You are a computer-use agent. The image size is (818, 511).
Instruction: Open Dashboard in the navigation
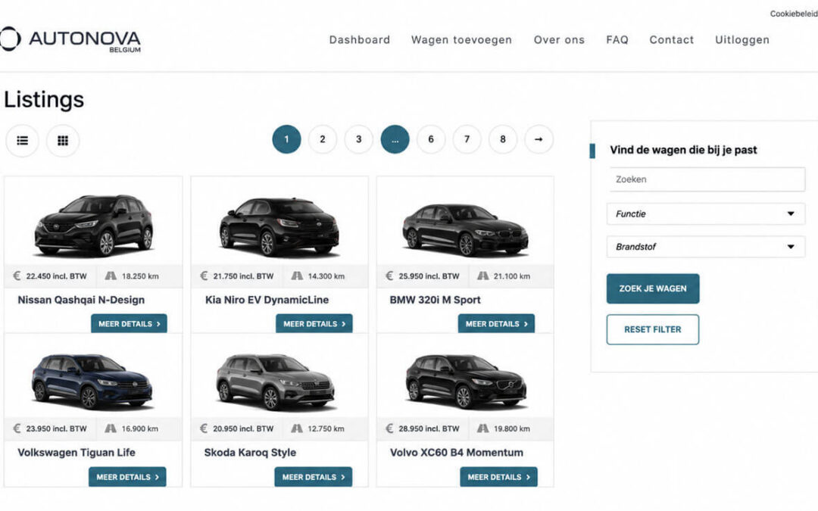coord(360,40)
